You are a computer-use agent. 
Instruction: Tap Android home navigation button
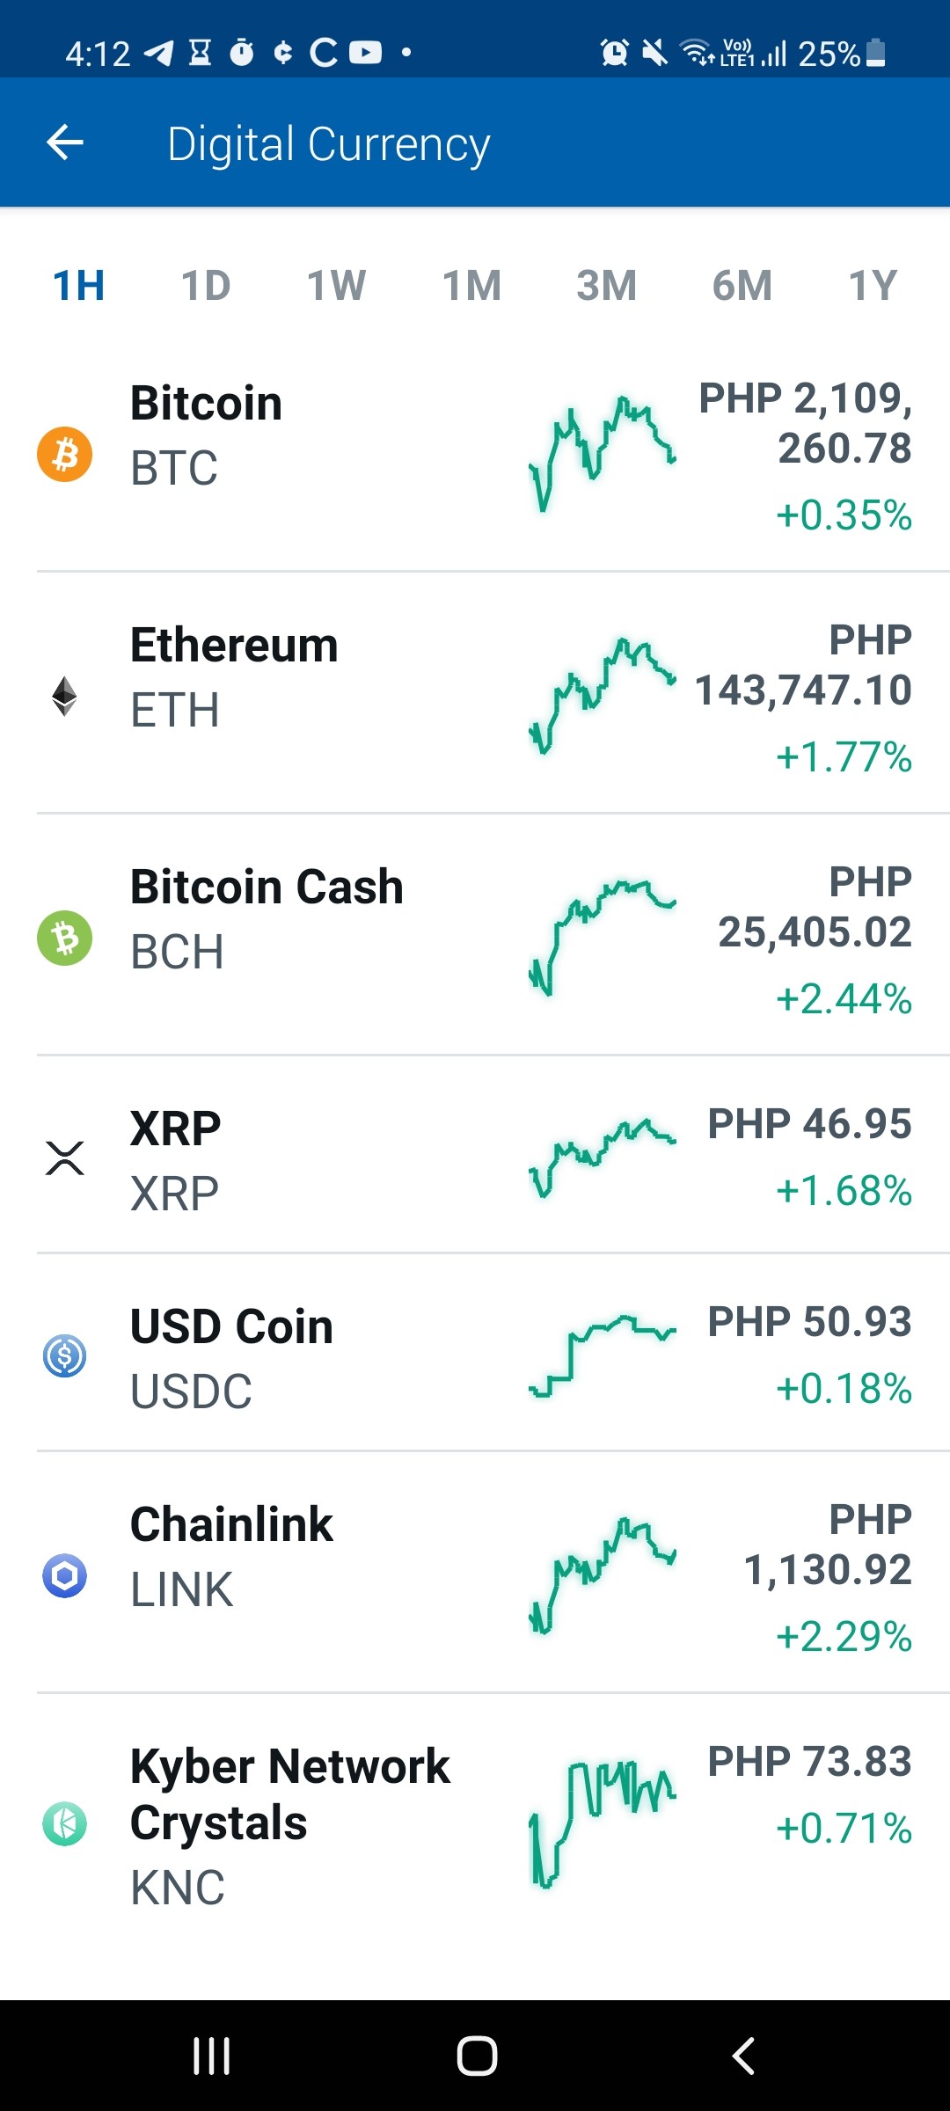(x=477, y=2056)
